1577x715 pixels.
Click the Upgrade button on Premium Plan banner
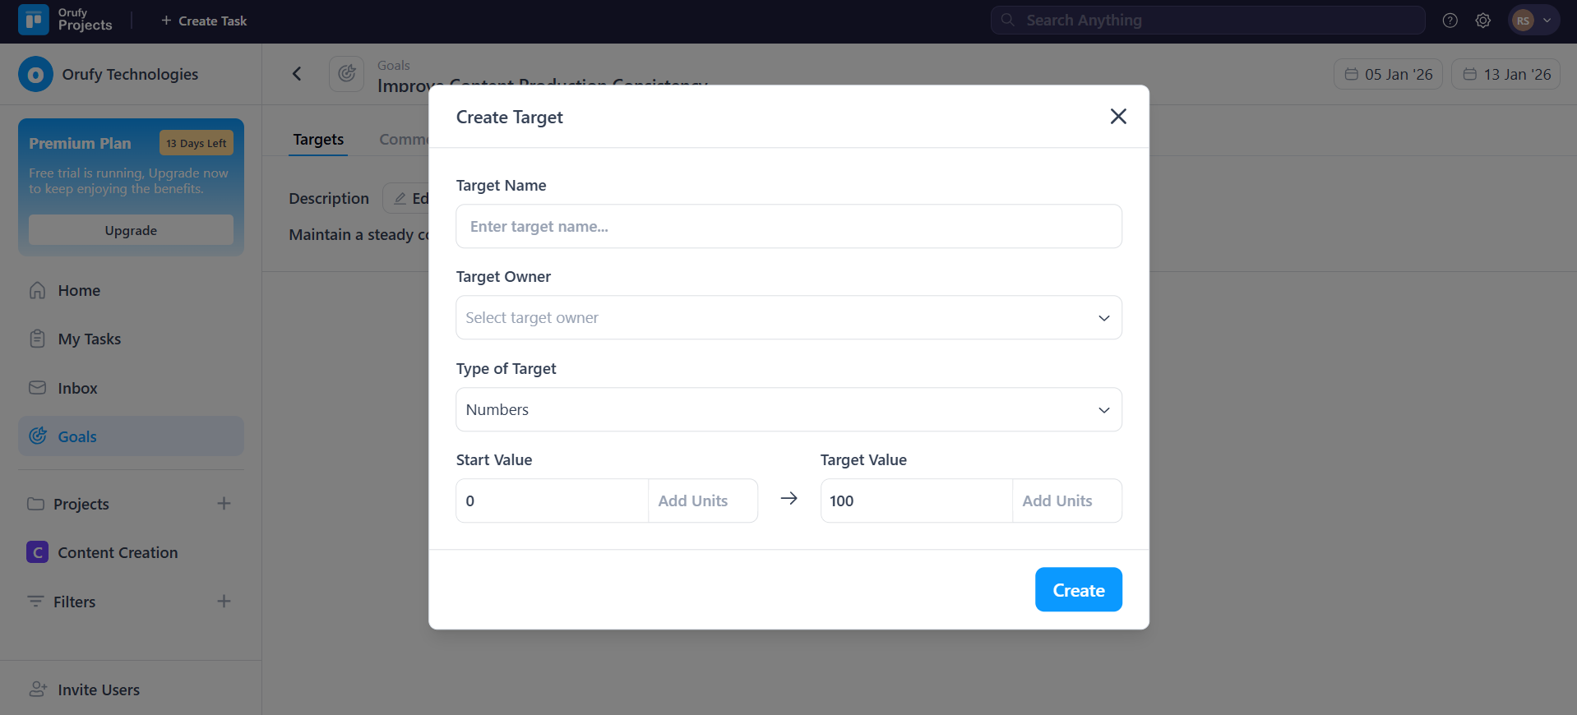point(130,230)
